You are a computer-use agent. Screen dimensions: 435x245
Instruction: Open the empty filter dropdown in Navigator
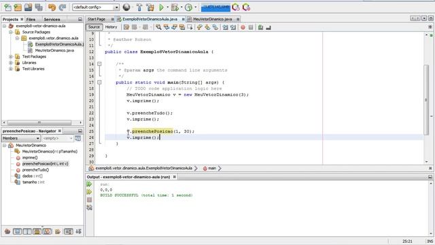[x=57, y=138]
